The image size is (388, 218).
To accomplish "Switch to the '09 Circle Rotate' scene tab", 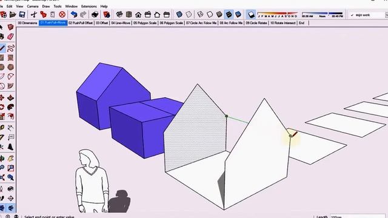I will [x=256, y=23].
